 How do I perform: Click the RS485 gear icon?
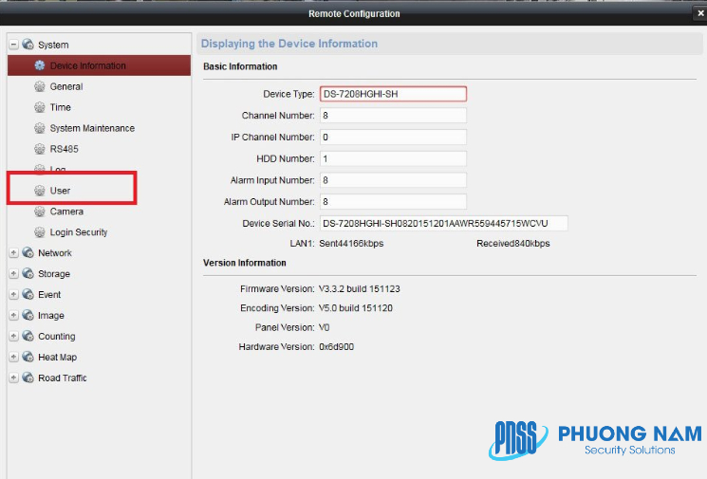(x=40, y=149)
